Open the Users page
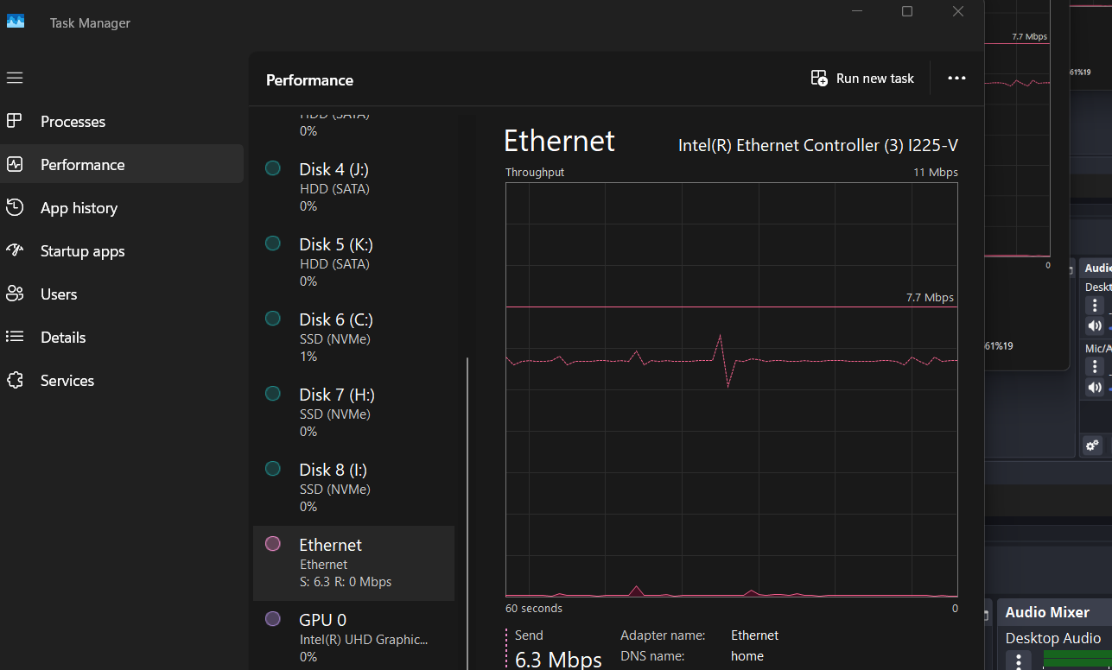The width and height of the screenshot is (1112, 670). (122, 294)
